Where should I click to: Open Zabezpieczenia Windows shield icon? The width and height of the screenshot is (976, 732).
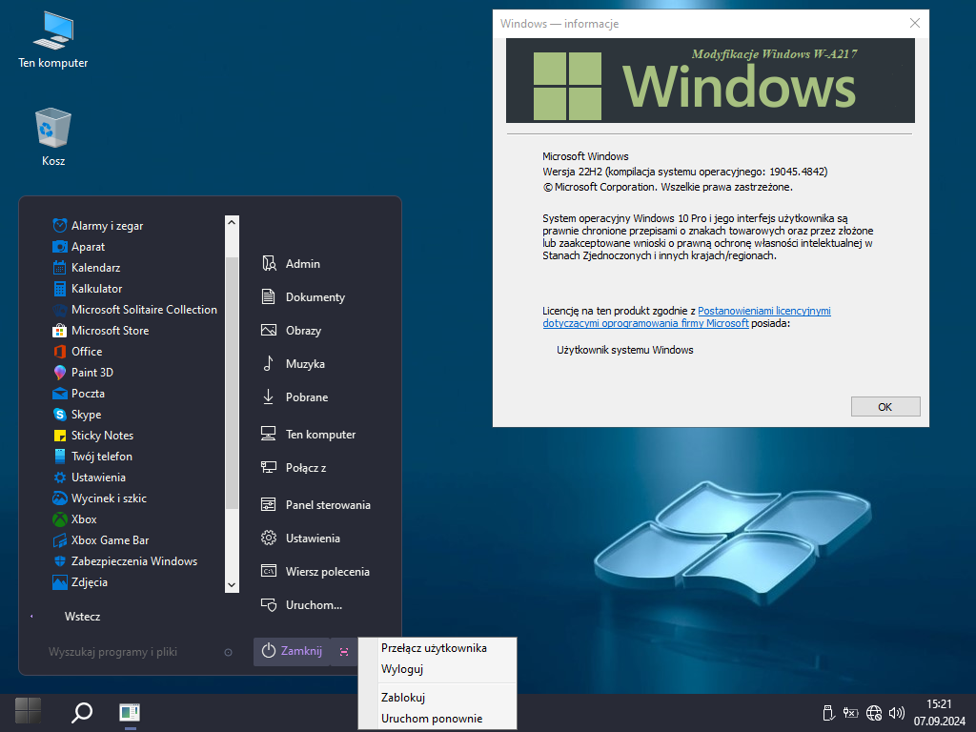(60, 561)
